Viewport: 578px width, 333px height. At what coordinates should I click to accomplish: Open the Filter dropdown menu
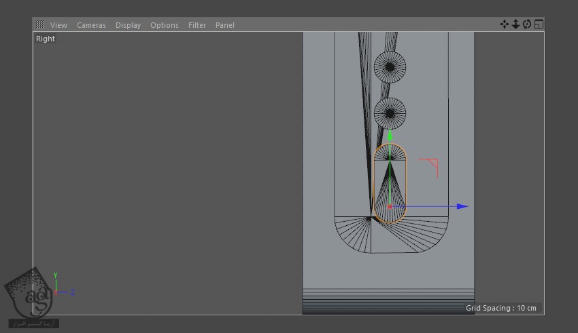tap(197, 25)
